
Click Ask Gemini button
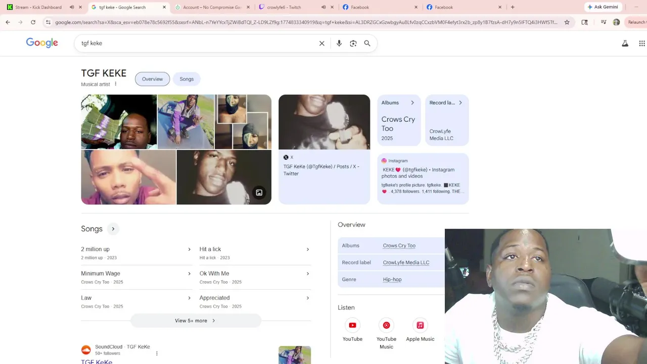(x=603, y=7)
